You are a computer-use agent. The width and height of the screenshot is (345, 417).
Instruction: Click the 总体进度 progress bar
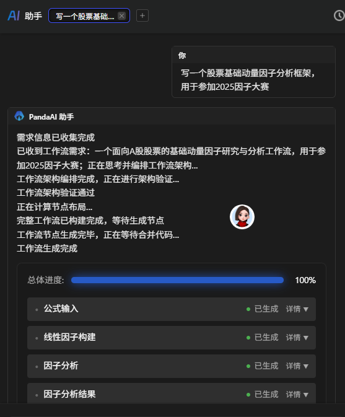[x=177, y=280]
